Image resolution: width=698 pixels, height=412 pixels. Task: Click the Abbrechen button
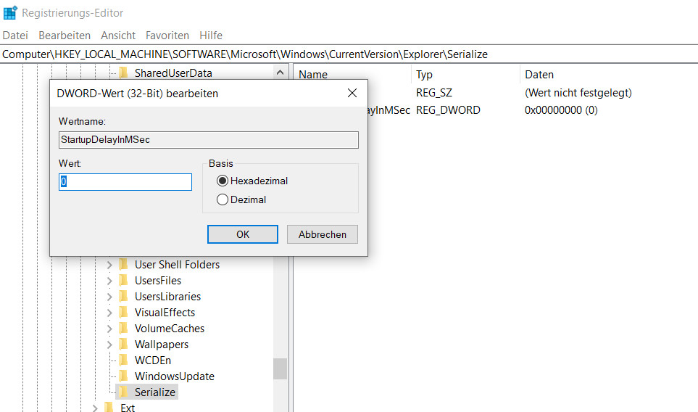point(323,234)
